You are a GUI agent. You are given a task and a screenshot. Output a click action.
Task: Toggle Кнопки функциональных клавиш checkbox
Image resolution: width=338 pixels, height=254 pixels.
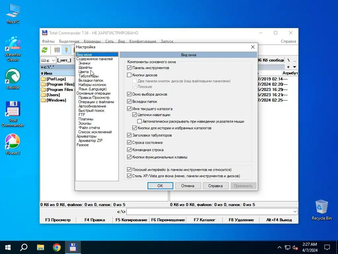coord(129,157)
